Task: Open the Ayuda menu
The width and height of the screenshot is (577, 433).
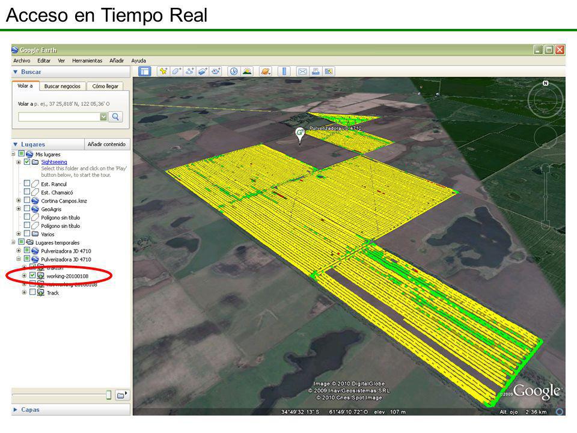Action: [139, 61]
